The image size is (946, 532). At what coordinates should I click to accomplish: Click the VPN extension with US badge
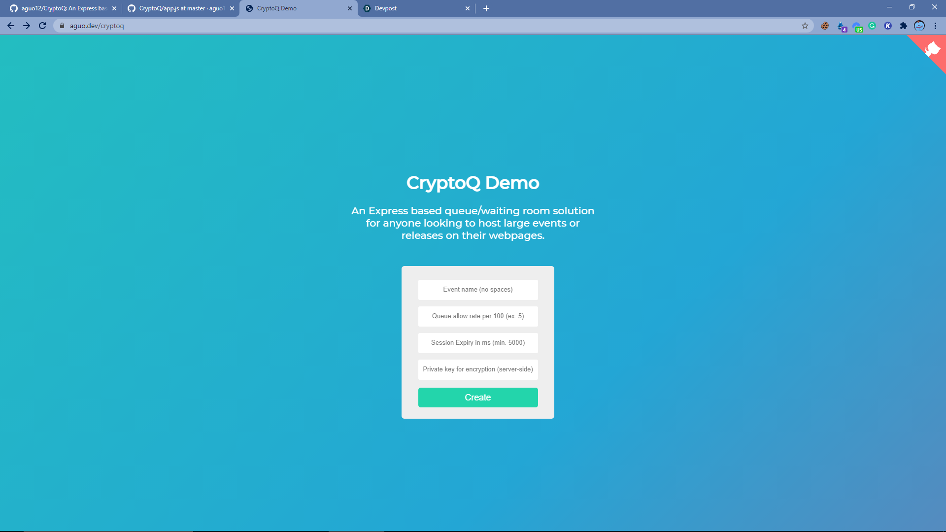point(857,26)
